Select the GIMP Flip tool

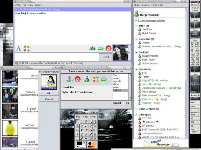pyautogui.click(x=77, y=130)
